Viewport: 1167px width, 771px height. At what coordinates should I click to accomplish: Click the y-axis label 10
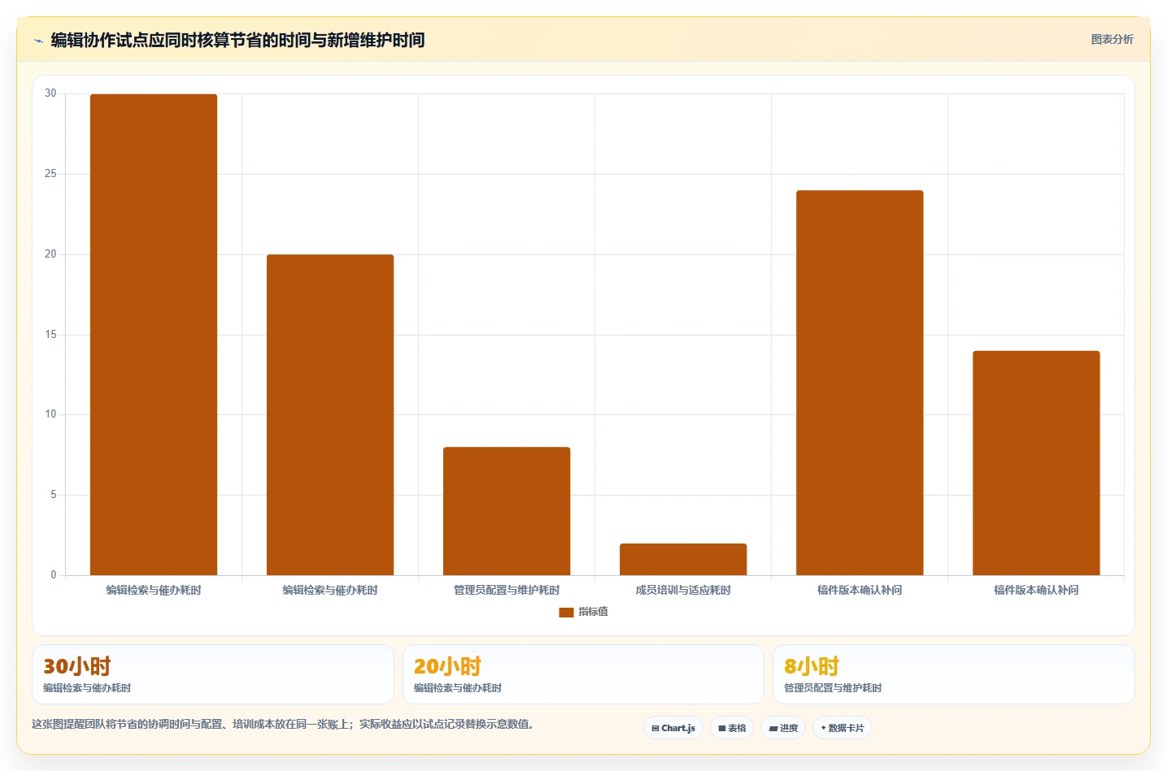coord(50,414)
